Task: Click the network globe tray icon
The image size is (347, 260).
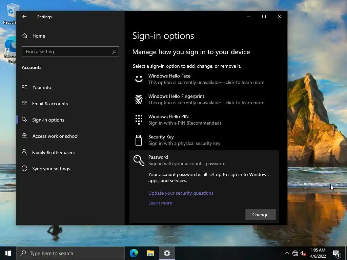Action: click(295, 253)
